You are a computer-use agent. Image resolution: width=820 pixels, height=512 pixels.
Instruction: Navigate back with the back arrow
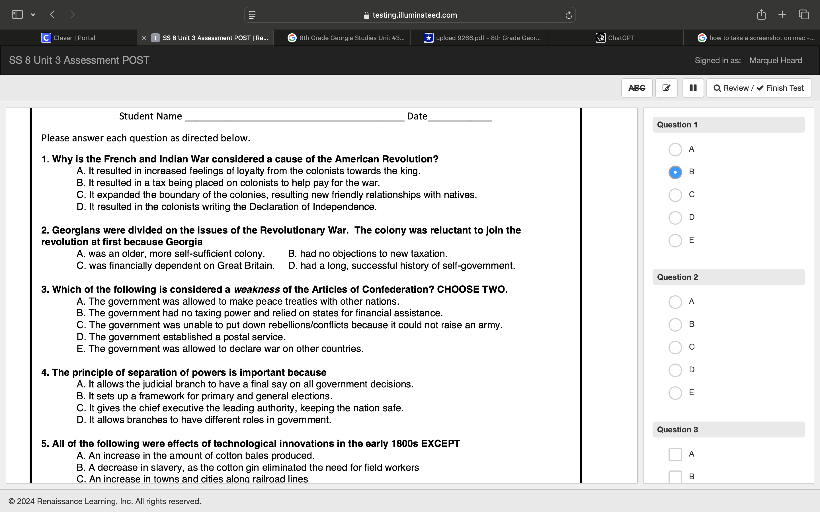[52, 14]
